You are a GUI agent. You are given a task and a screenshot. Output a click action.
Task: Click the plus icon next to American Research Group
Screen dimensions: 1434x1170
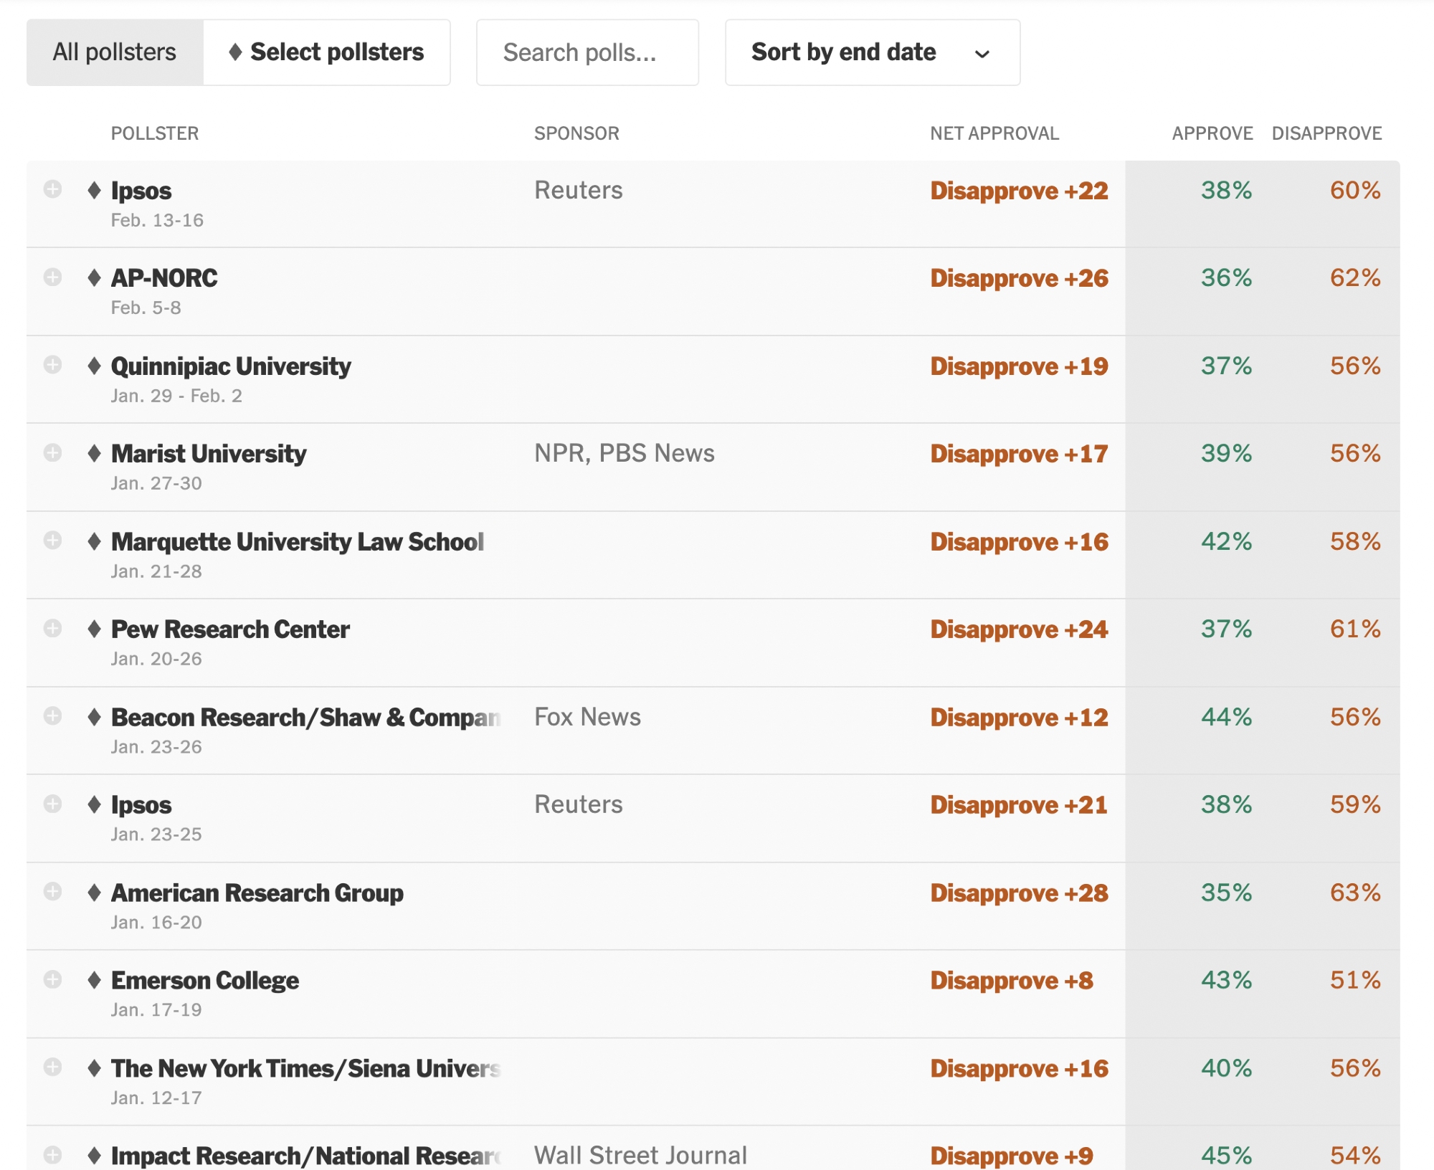click(x=52, y=892)
